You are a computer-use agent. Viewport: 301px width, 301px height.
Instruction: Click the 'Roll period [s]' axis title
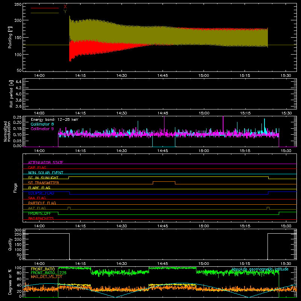11,94
